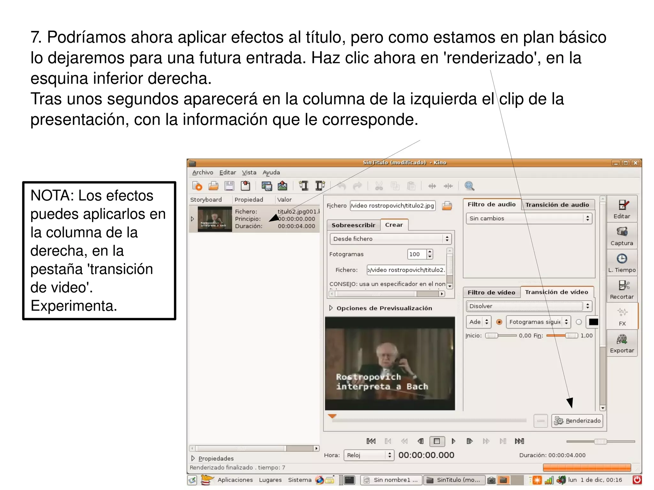
Task: Click the Join scenes icon
Action: point(448,186)
